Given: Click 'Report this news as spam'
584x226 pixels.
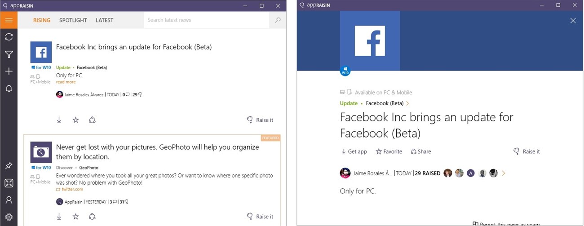Looking at the screenshot, I should 506,224.
